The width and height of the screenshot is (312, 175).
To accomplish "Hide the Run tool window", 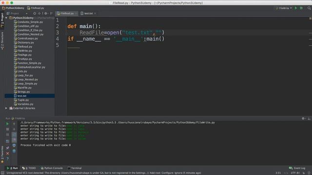I will click(x=309, y=118).
